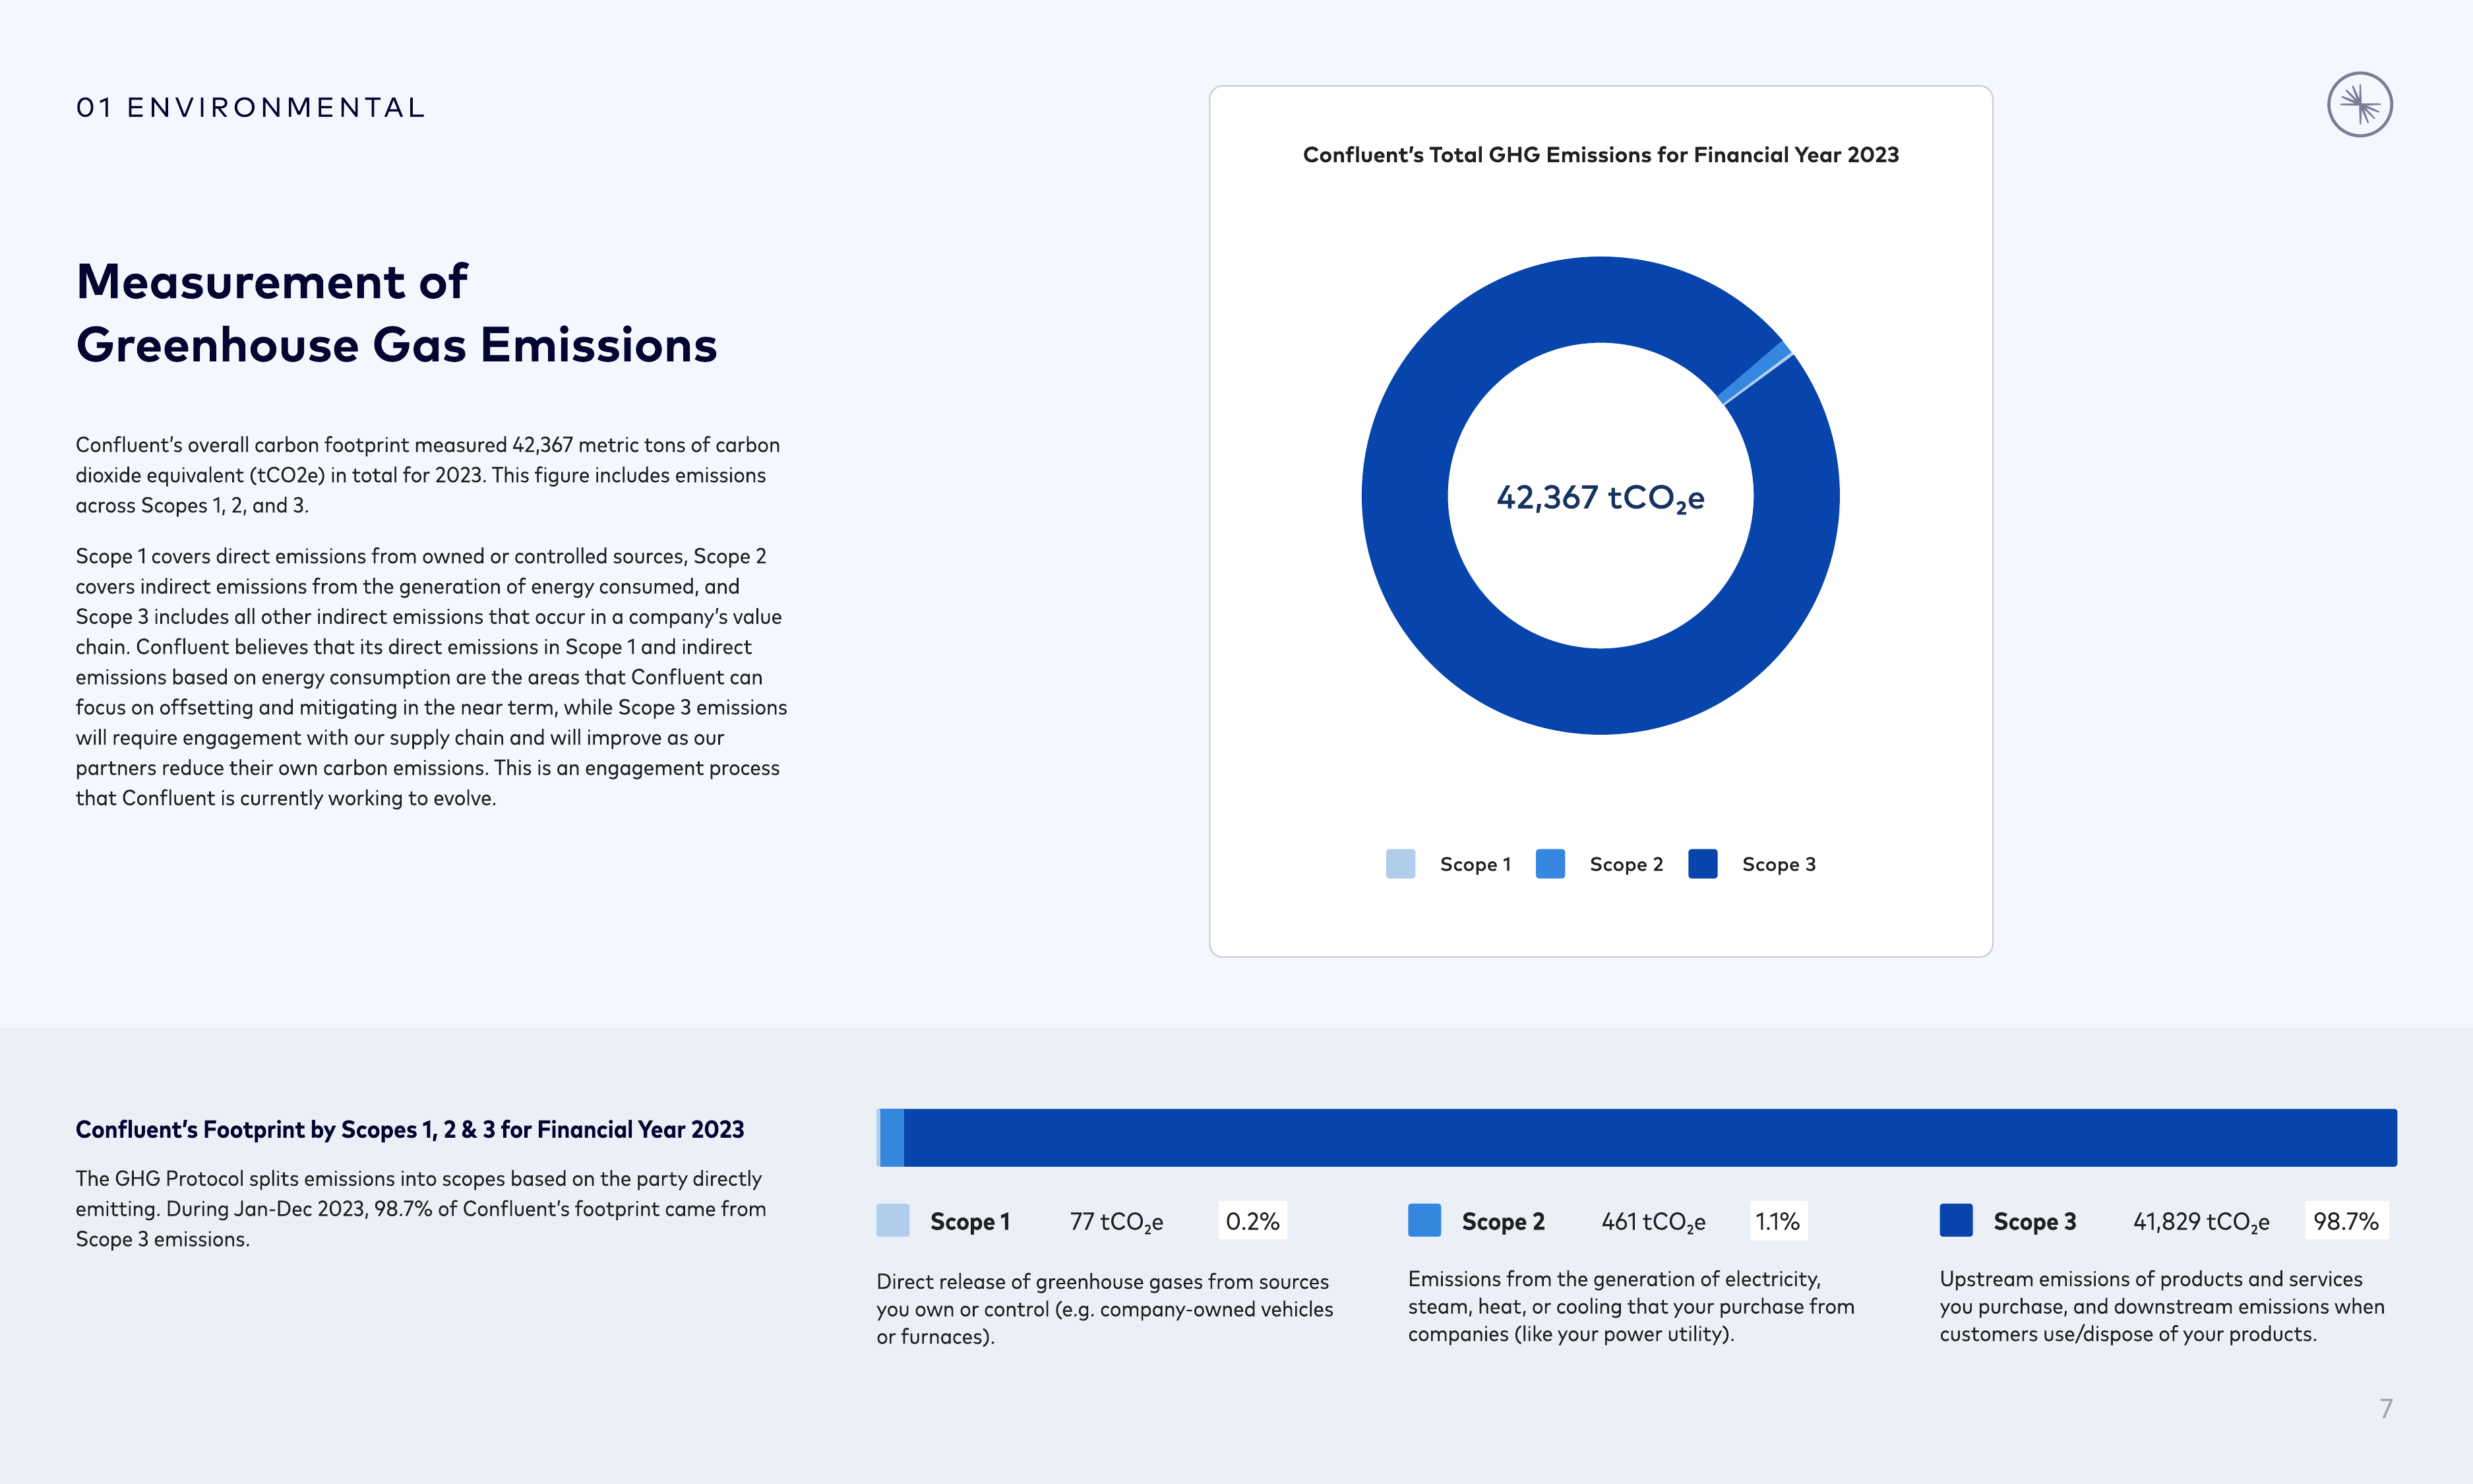Click the 0.2% percentage badge
The image size is (2473, 1484).
click(x=1252, y=1221)
